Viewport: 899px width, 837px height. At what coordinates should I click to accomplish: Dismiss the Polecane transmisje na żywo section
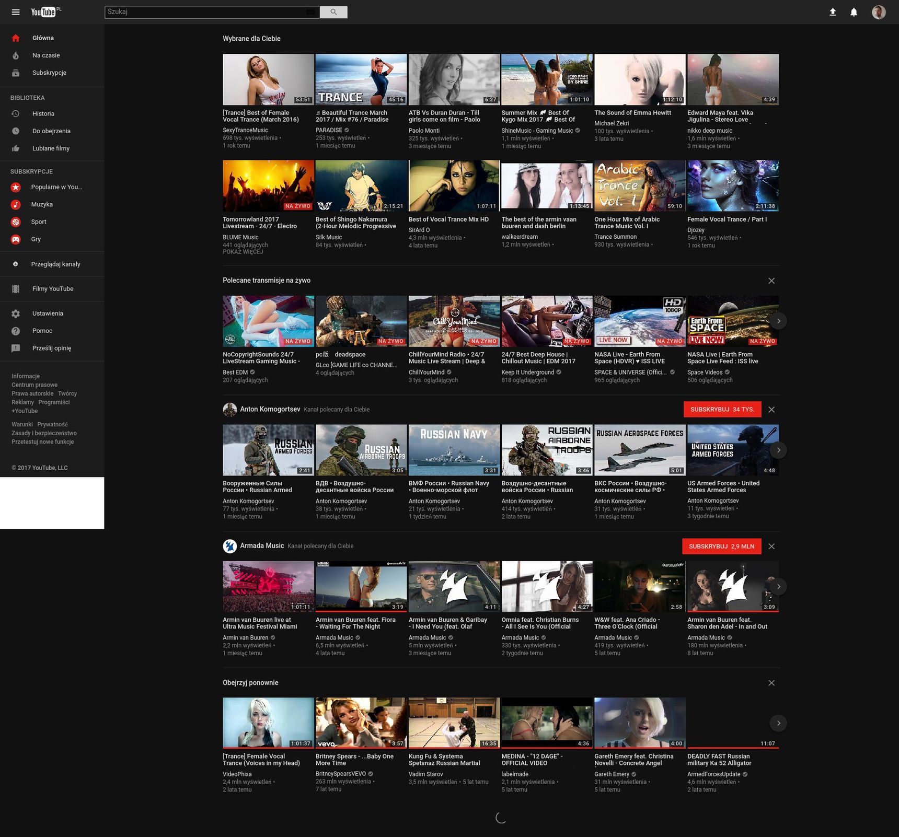point(771,281)
